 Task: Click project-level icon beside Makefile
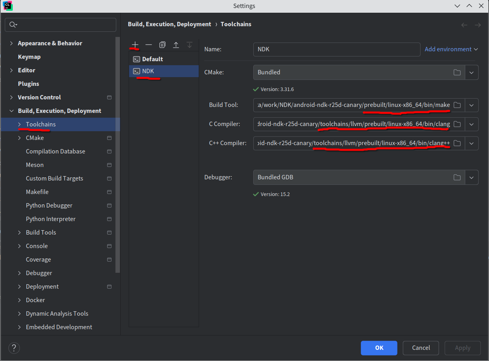[x=110, y=192]
